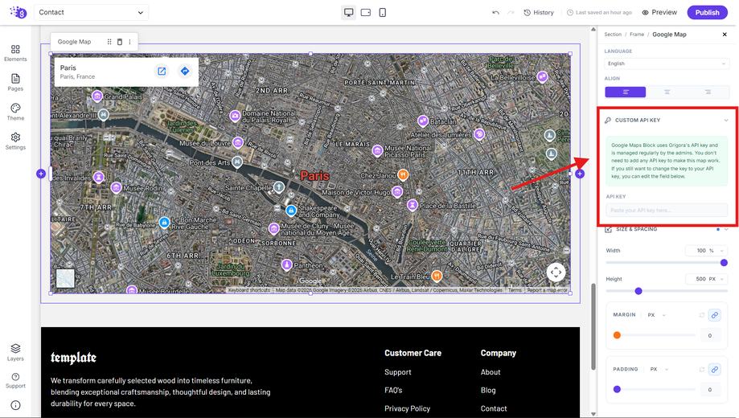Collapse the Custom API Key section
739x418 pixels.
point(726,120)
